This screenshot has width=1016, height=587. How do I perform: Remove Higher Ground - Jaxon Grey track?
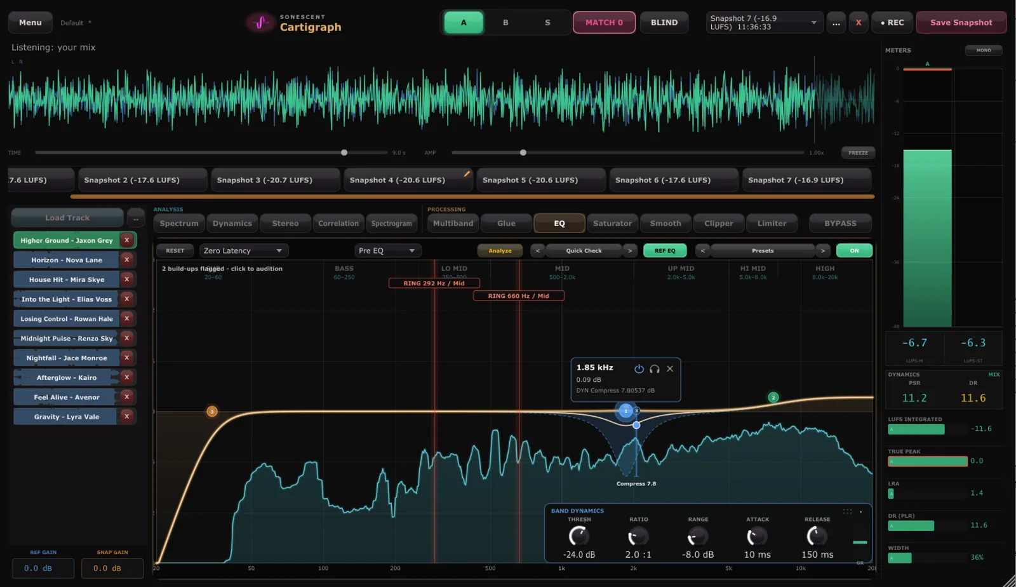(127, 240)
